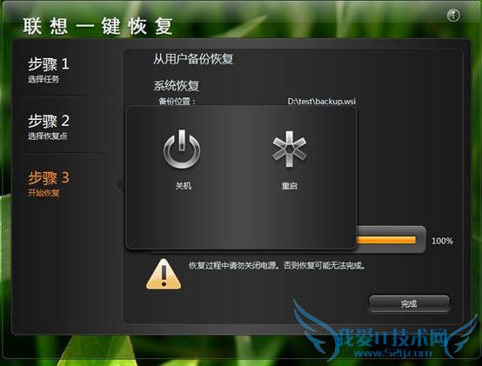
Task: Click the 备份位置 label
Action: [177, 101]
